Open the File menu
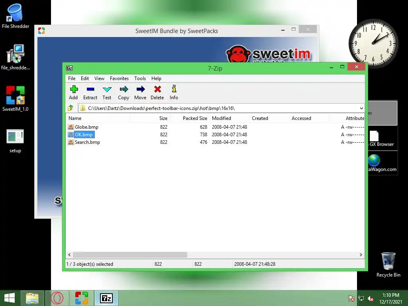This screenshot has width=408, height=306. pyautogui.click(x=72, y=78)
